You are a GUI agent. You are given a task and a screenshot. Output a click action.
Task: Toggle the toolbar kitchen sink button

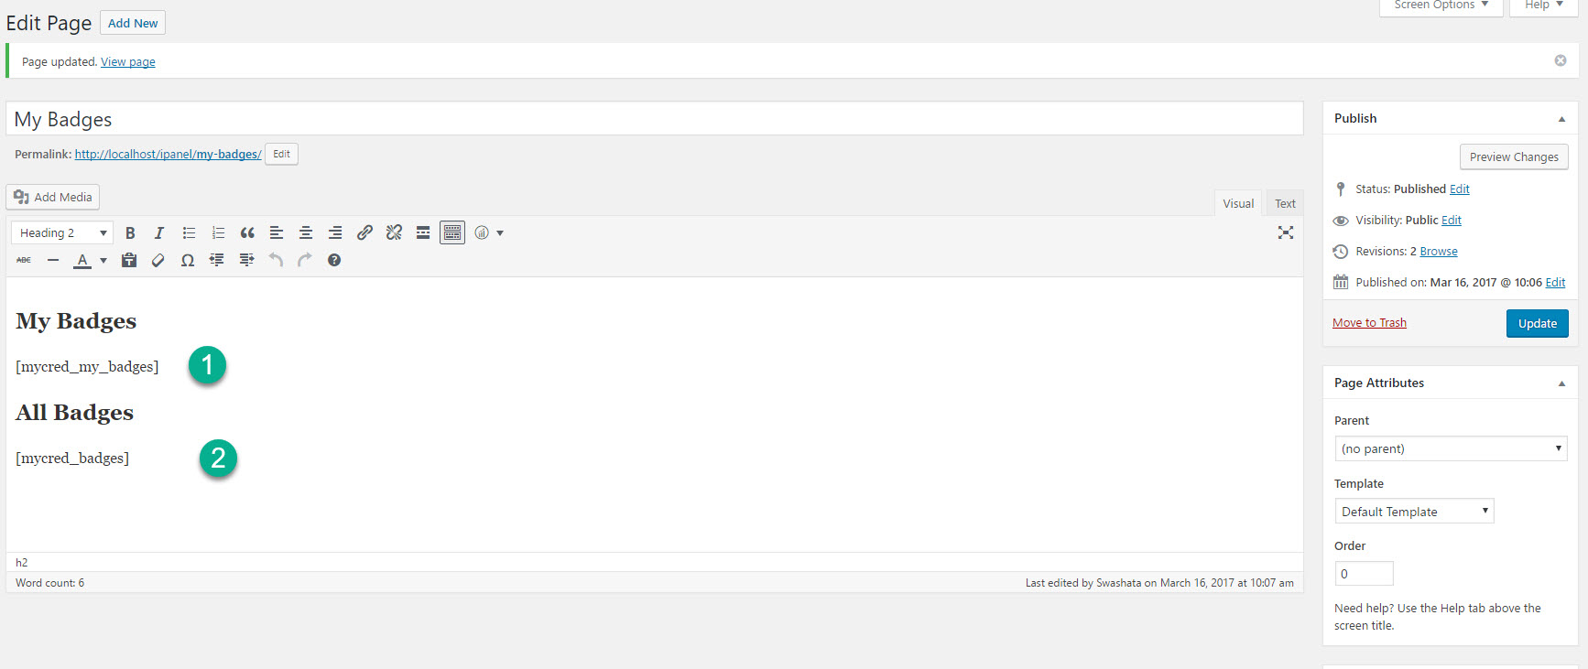(452, 233)
